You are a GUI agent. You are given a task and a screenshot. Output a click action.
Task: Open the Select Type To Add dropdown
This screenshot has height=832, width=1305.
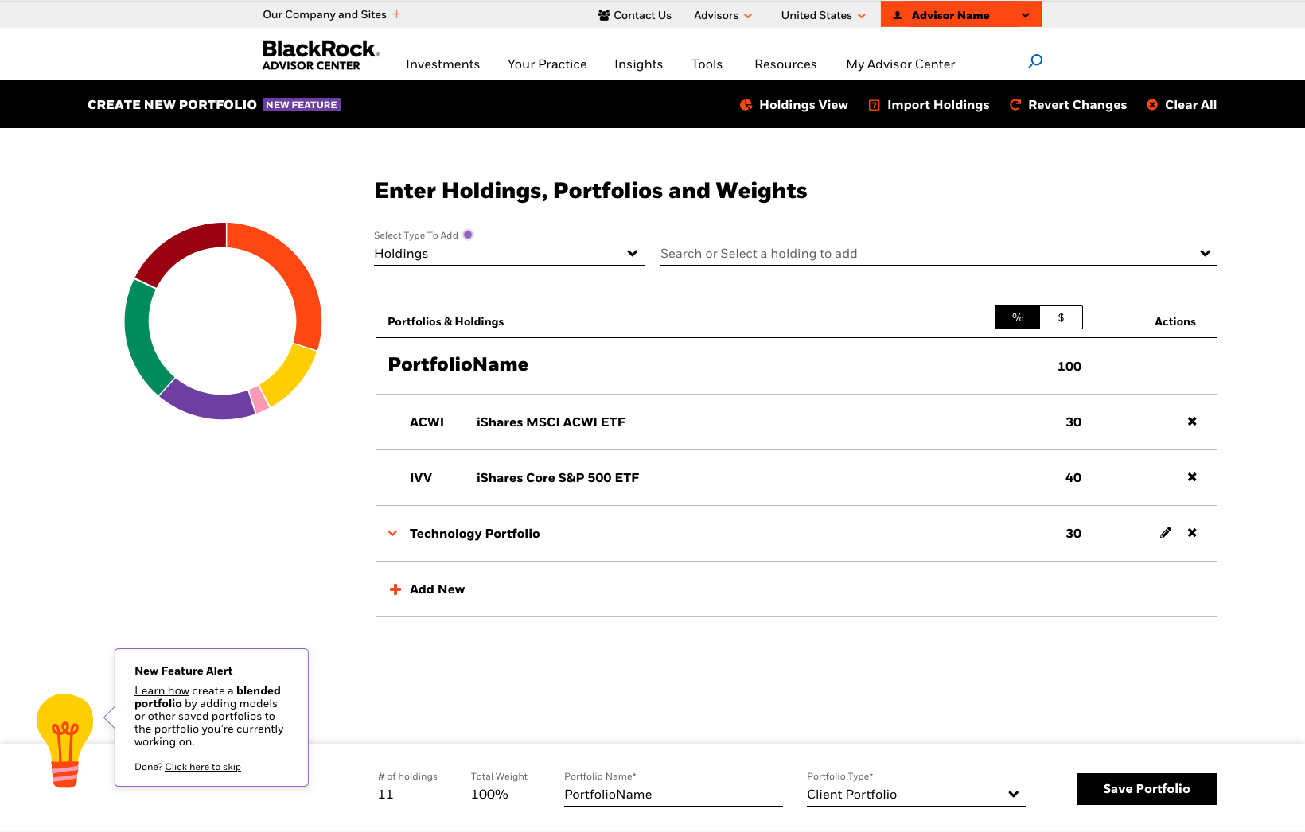point(508,254)
